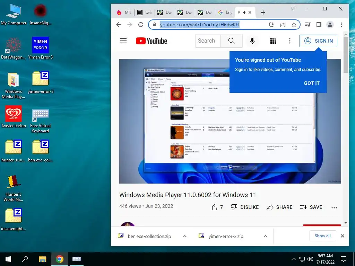The image size is (355, 266).
Task: Click the install app icon in address bar
Action: tap(272, 25)
